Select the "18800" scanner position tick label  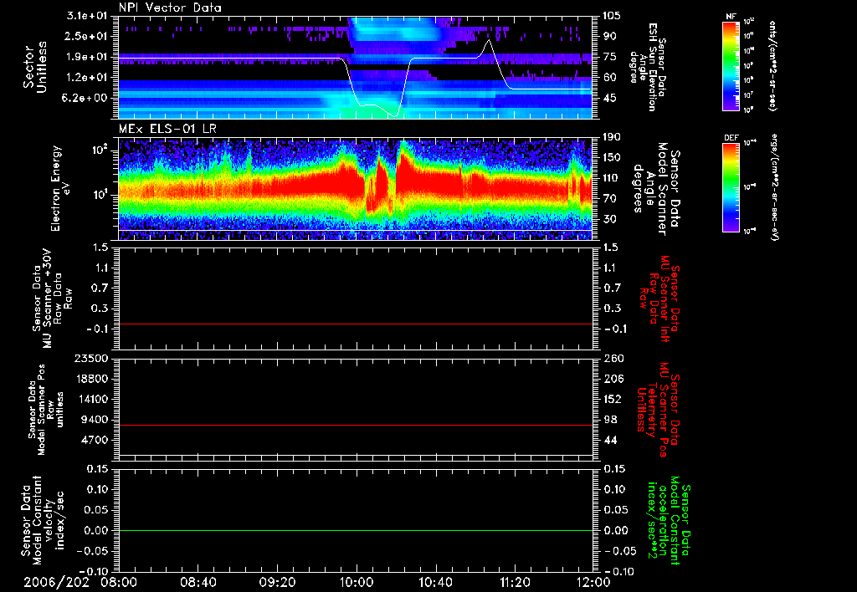click(x=92, y=379)
